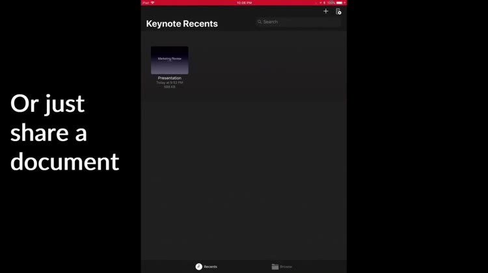Focus the Search field in Keynote Recents
The height and width of the screenshot is (273, 488).
tap(298, 21)
